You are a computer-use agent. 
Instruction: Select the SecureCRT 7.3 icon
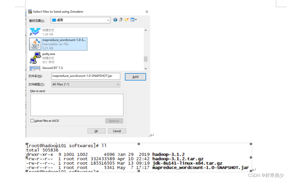coord(35,68)
